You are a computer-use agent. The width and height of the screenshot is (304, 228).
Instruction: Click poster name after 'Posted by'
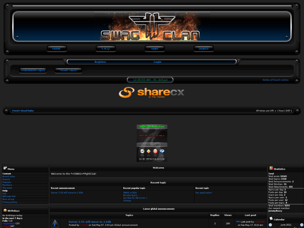pyautogui.click(x=84, y=225)
